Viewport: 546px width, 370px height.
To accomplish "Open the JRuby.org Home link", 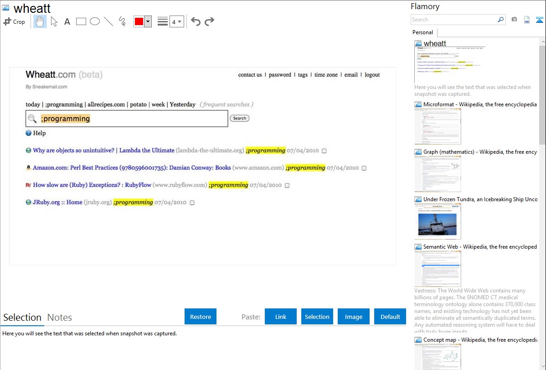I will (x=57, y=202).
